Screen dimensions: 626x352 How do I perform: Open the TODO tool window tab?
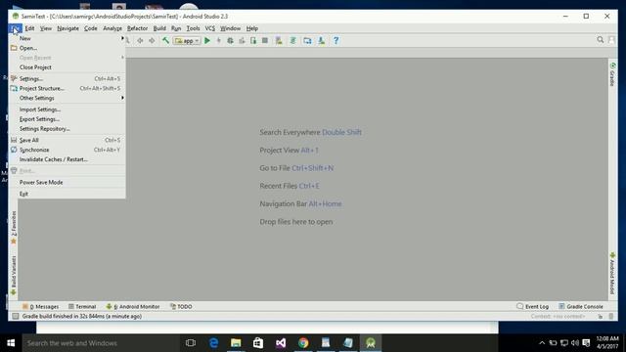tap(181, 306)
